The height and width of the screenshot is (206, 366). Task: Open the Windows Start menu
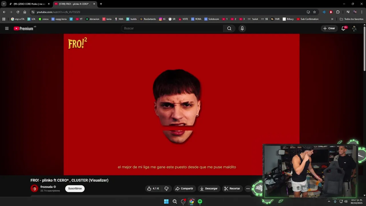pyautogui.click(x=166, y=201)
